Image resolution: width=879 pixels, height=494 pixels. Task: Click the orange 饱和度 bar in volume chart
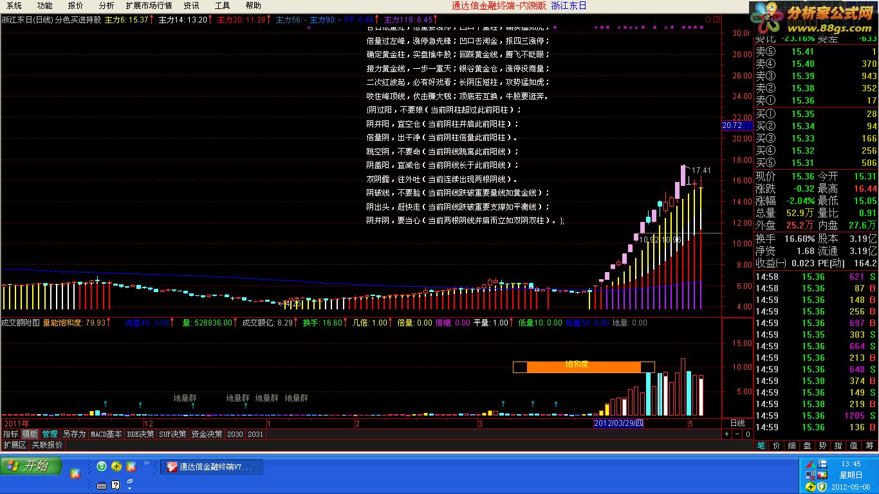(x=584, y=367)
